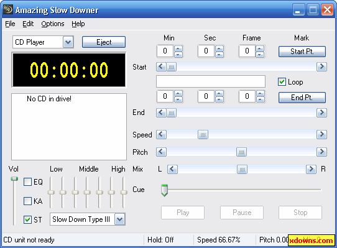Click the 'CD unit not ready' status text

pyautogui.click(x=29, y=240)
